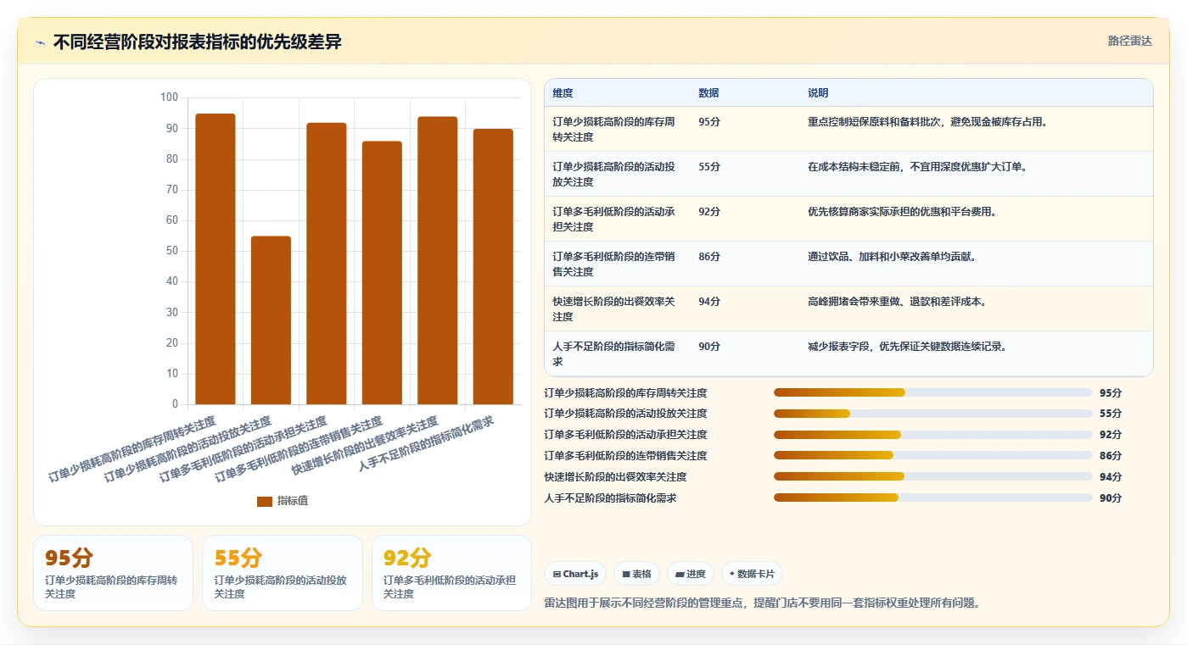The height and width of the screenshot is (645, 1187).
Task: Open the 92分 活动承担 data card
Action: pos(451,573)
